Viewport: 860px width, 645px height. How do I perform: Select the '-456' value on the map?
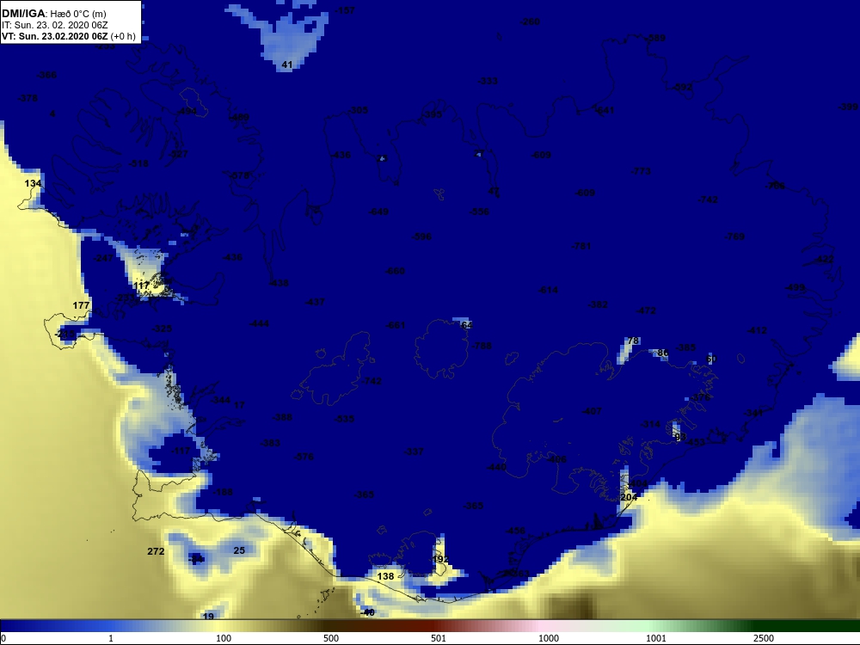[x=515, y=531]
